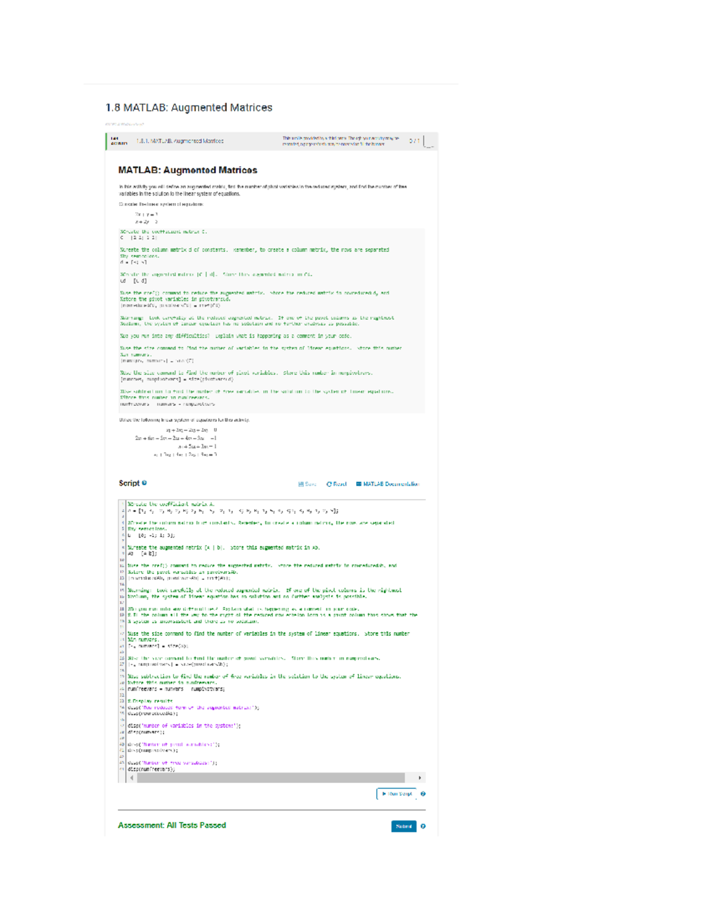Submit the script for assessment

click(403, 826)
